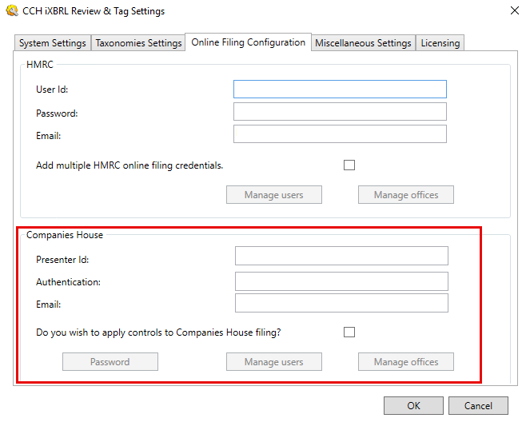Click the Companies House group label
Screen dimensions: 526x426
[x=65, y=235]
